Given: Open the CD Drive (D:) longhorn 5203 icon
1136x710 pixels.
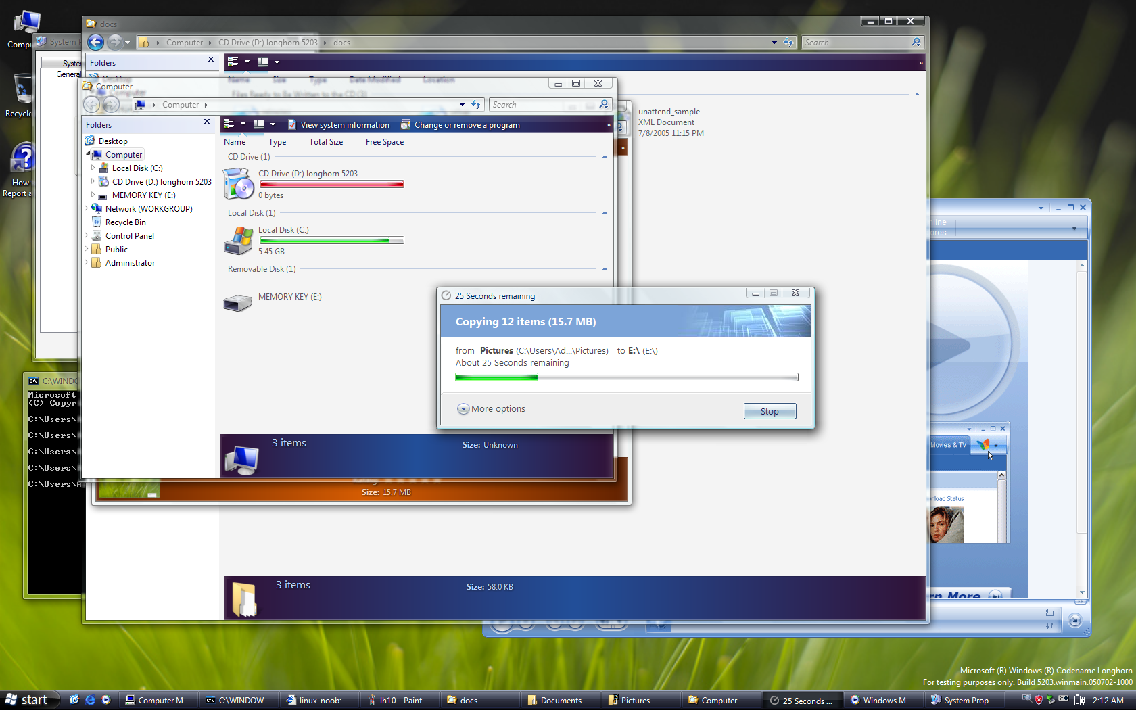Looking at the screenshot, I should pos(239,184).
